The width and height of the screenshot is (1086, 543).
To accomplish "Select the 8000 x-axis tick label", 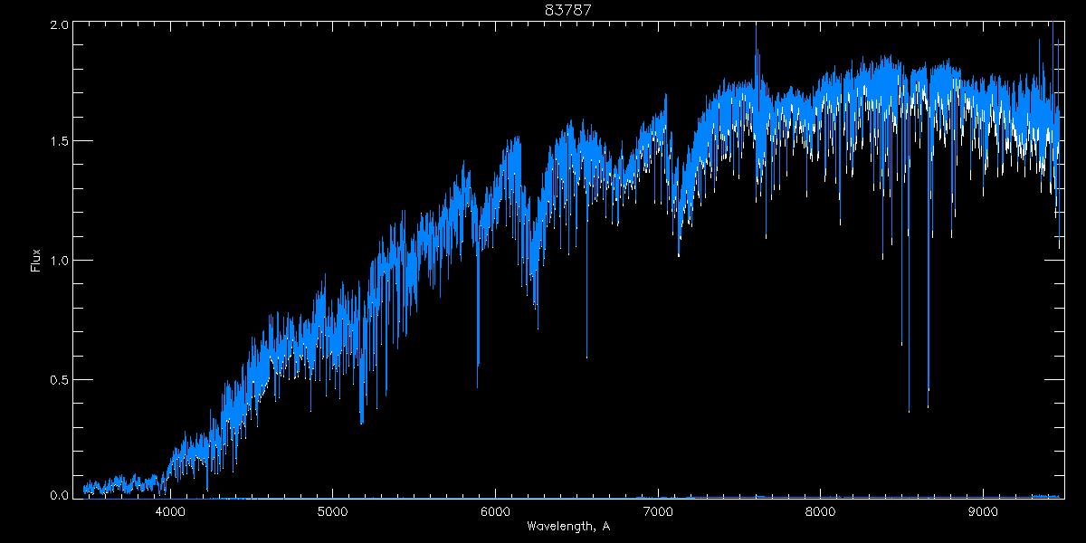I will (x=820, y=510).
